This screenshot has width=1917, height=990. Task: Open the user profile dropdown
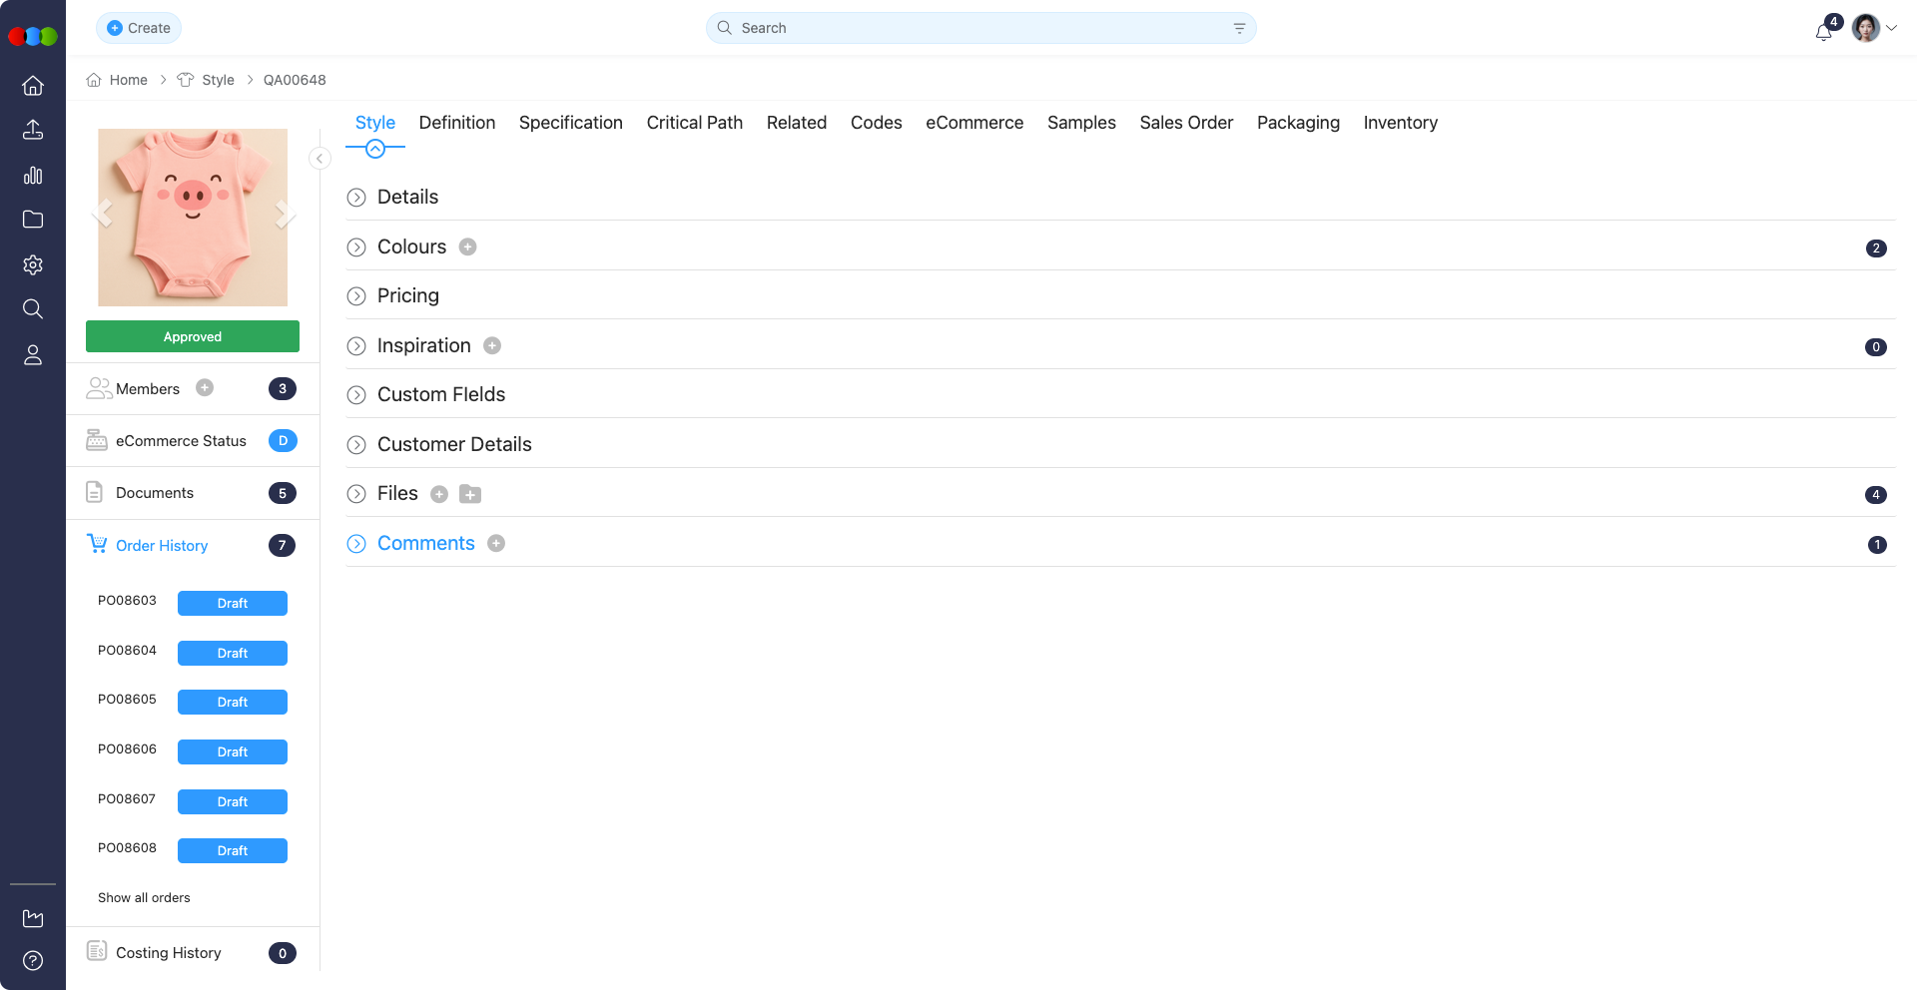1875,28
